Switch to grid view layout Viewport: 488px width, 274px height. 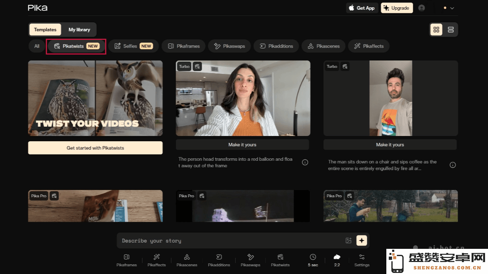pyautogui.click(x=436, y=30)
